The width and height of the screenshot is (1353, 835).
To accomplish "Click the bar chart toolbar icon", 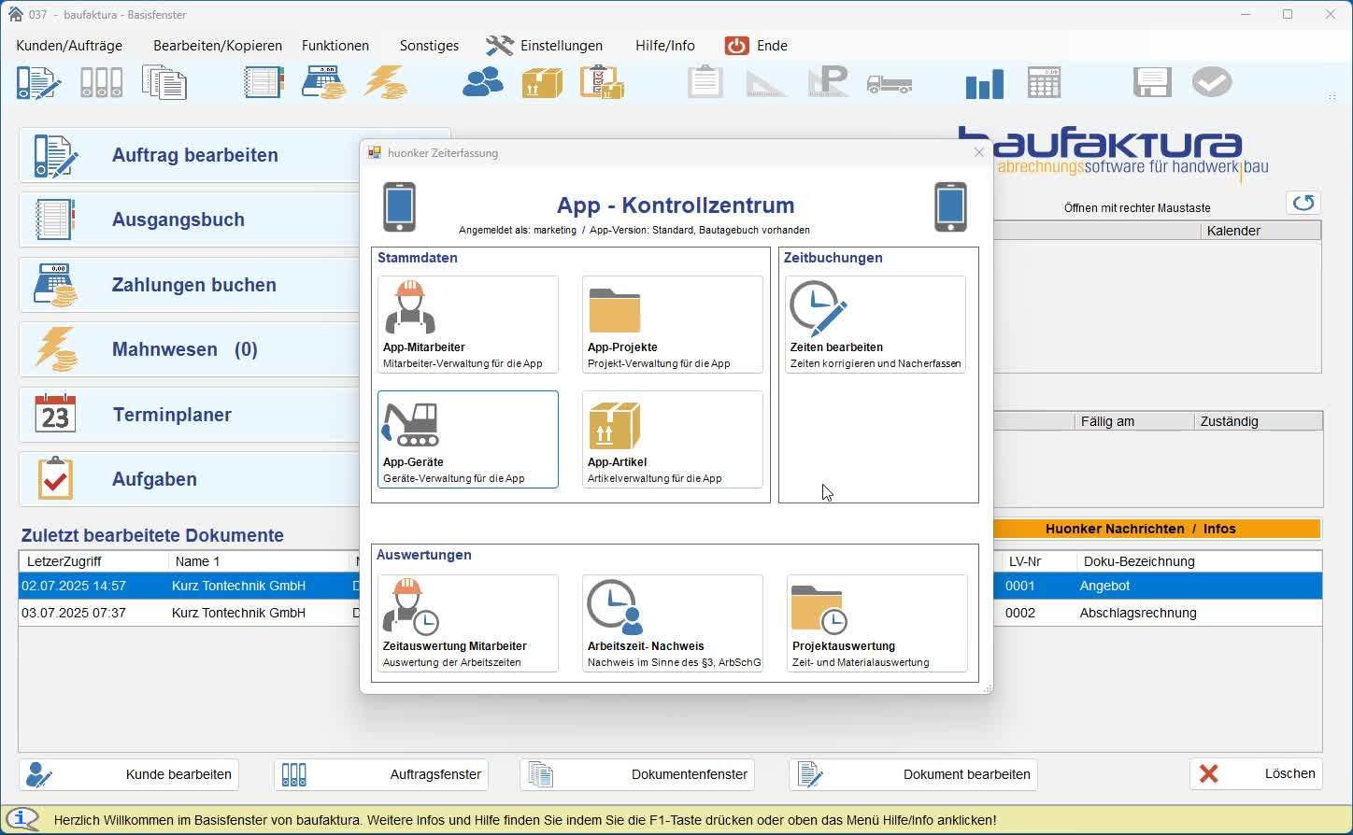I will click(984, 83).
